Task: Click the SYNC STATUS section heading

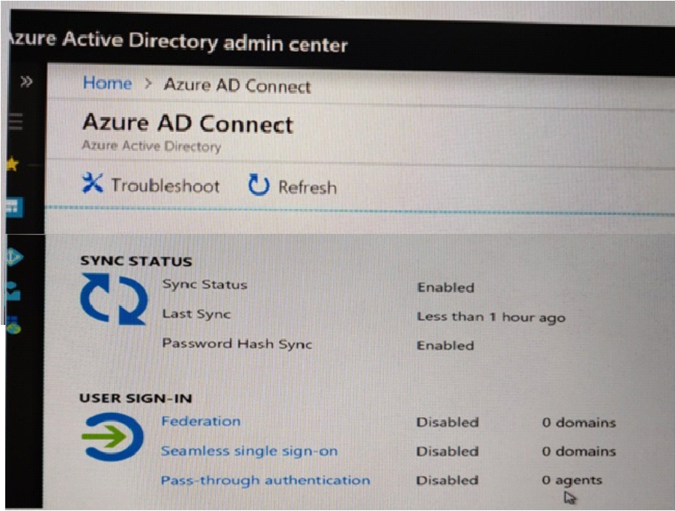Action: pyautogui.click(x=136, y=261)
